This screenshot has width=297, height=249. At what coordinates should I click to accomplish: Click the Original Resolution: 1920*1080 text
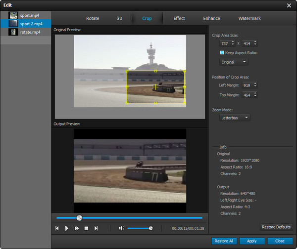click(240, 161)
